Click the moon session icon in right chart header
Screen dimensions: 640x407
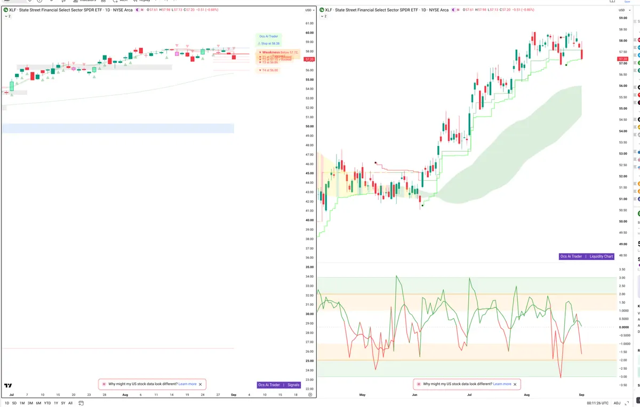[453, 10]
